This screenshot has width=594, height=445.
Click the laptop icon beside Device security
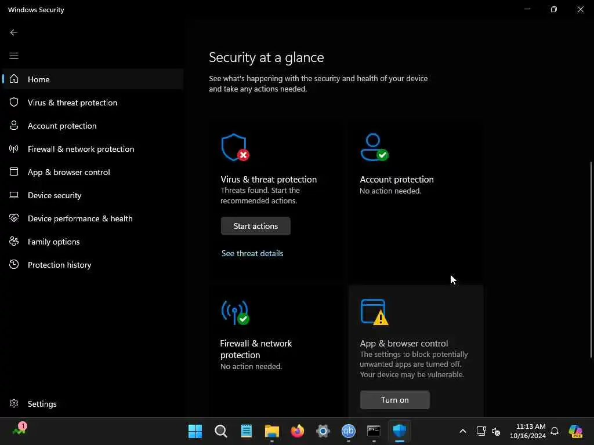(14, 195)
